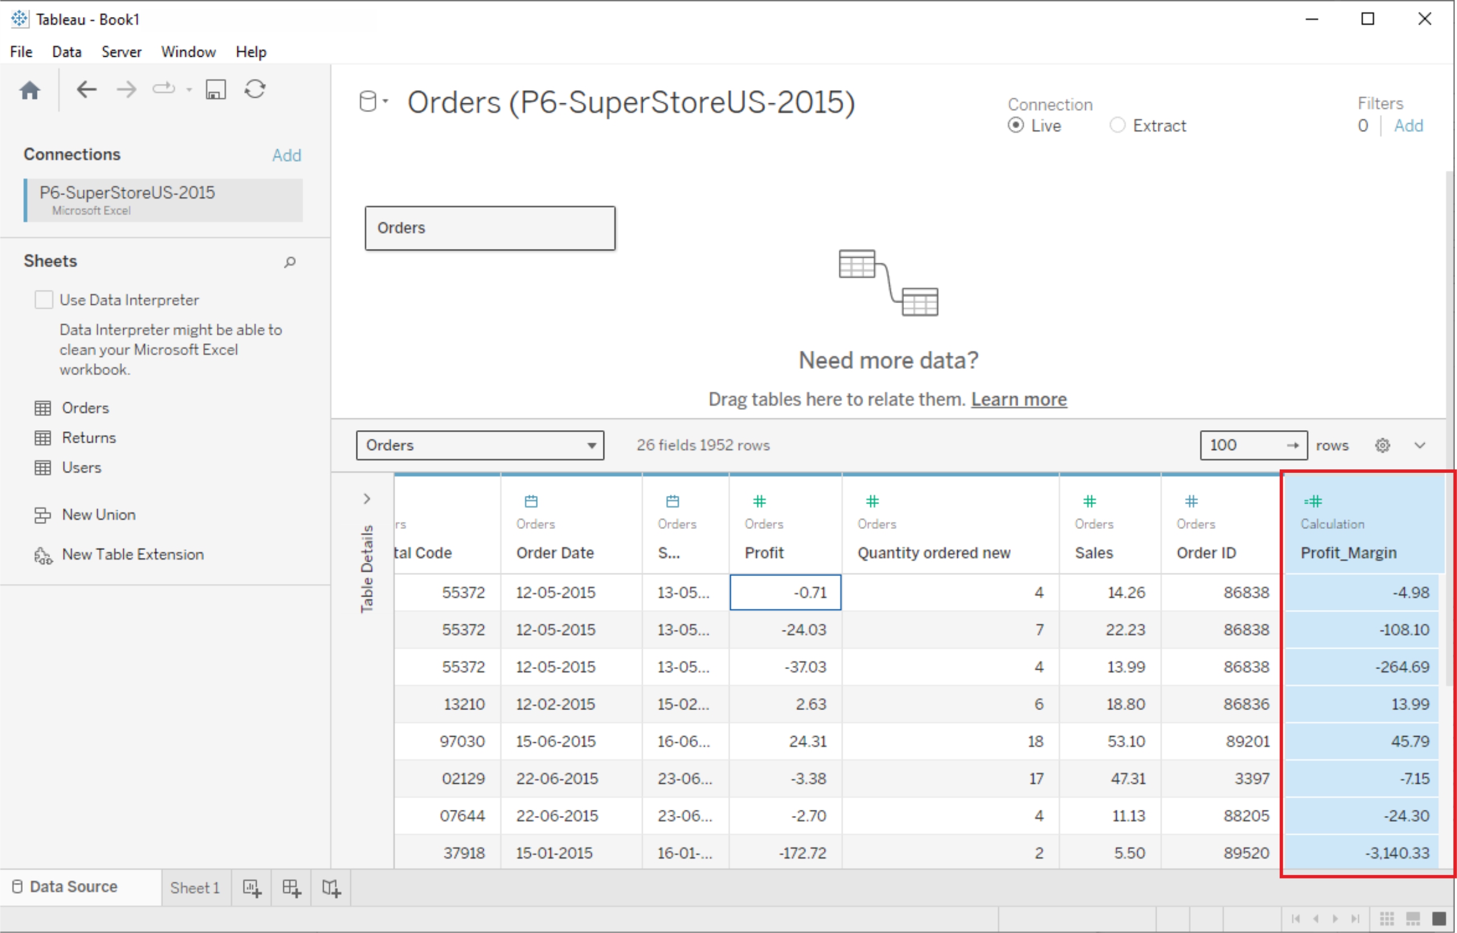This screenshot has width=1457, height=933.
Task: Go to previous sheet in status bar
Action: (x=1316, y=918)
